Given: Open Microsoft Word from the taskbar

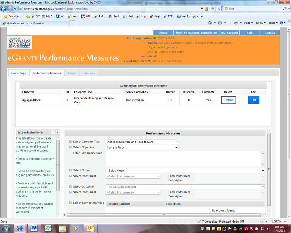Looking at the screenshot, I should click(x=34, y=229).
